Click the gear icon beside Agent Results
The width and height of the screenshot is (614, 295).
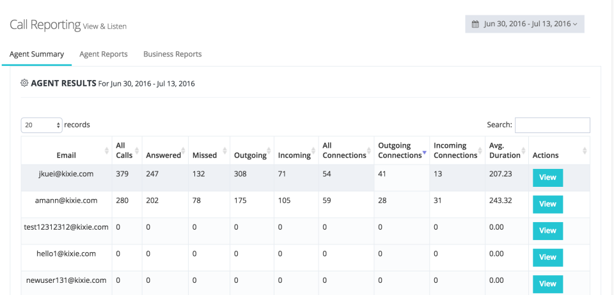(x=24, y=83)
